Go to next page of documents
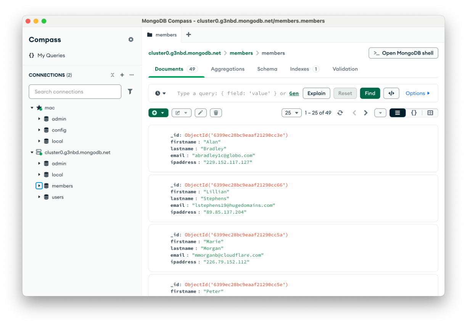 coord(366,113)
